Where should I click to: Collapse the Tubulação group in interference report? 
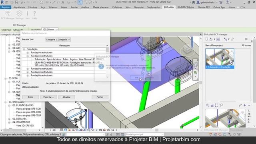24,49
